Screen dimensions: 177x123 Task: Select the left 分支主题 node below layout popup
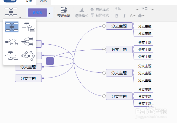click(x=28, y=67)
